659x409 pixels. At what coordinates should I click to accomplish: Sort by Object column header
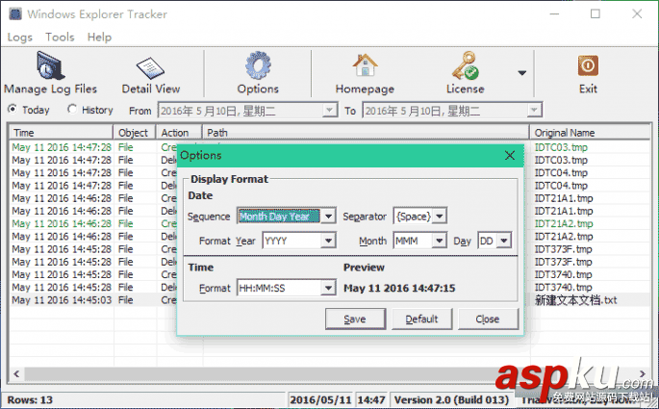coord(135,133)
